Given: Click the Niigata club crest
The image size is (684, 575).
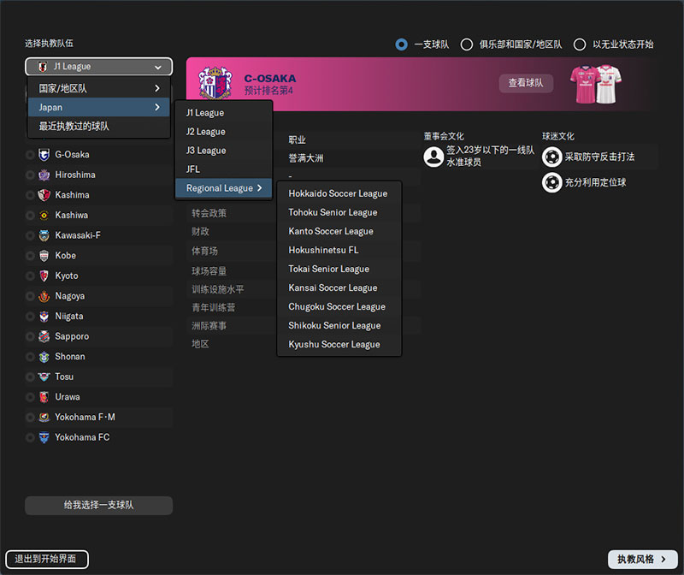Looking at the screenshot, I should click(44, 317).
